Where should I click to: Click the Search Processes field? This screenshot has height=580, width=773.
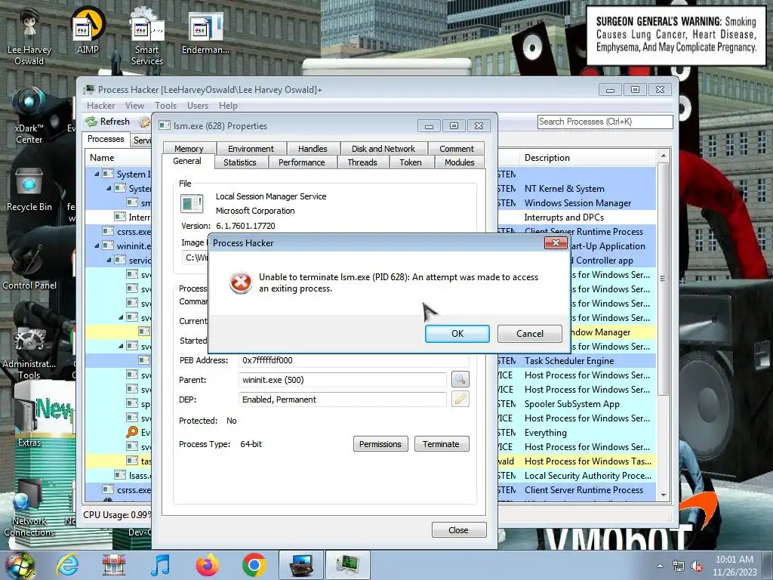pos(605,122)
